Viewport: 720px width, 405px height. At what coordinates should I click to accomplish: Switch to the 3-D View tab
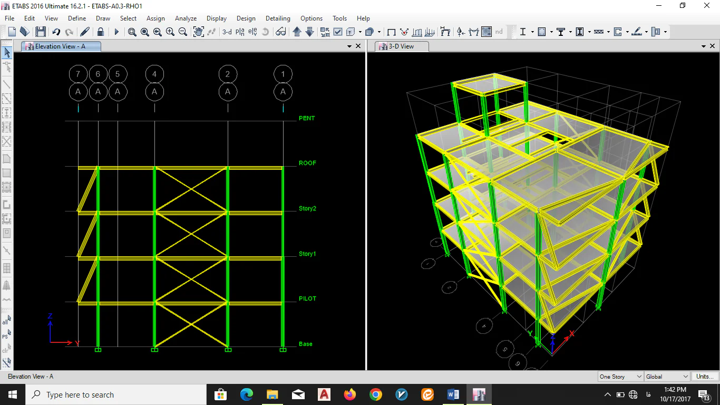[x=401, y=46]
